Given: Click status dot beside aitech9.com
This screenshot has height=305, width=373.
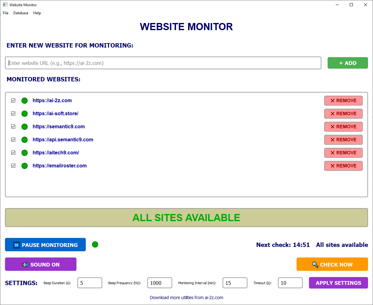Looking at the screenshot, I should click(x=25, y=153).
